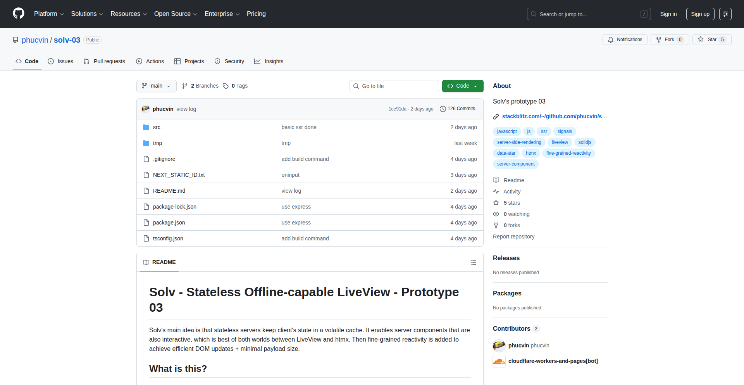Expand the main branch dropdown

tap(156, 86)
